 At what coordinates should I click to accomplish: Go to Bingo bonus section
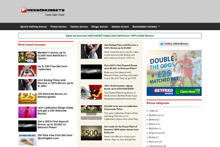click(99, 26)
